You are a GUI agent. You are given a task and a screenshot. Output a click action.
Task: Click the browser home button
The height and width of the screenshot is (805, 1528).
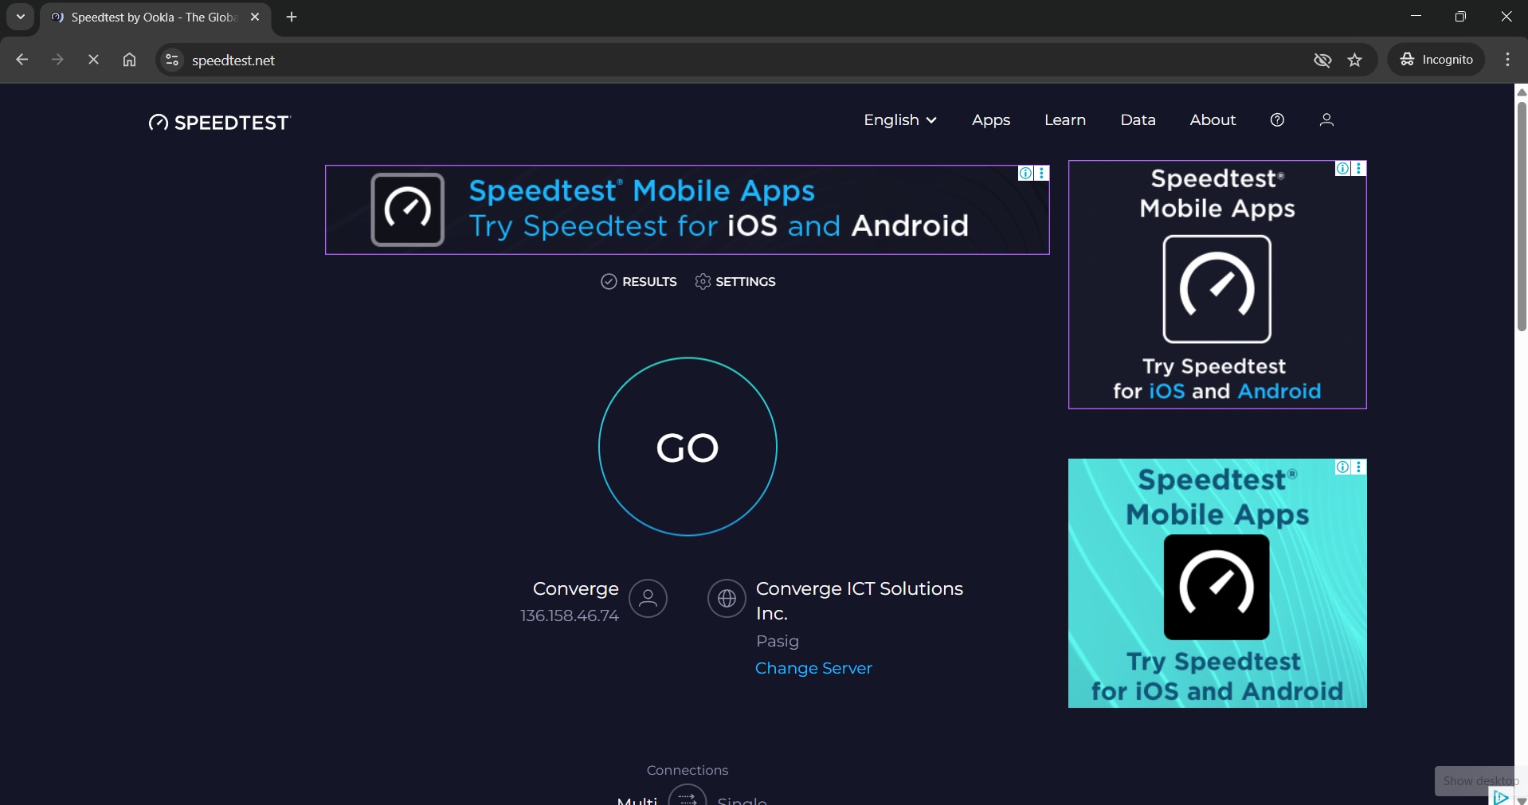[129, 60]
